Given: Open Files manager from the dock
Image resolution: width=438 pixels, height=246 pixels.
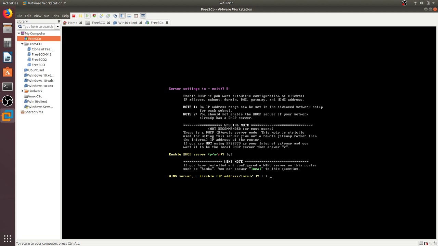Looking at the screenshot, I should click(x=8, y=28).
